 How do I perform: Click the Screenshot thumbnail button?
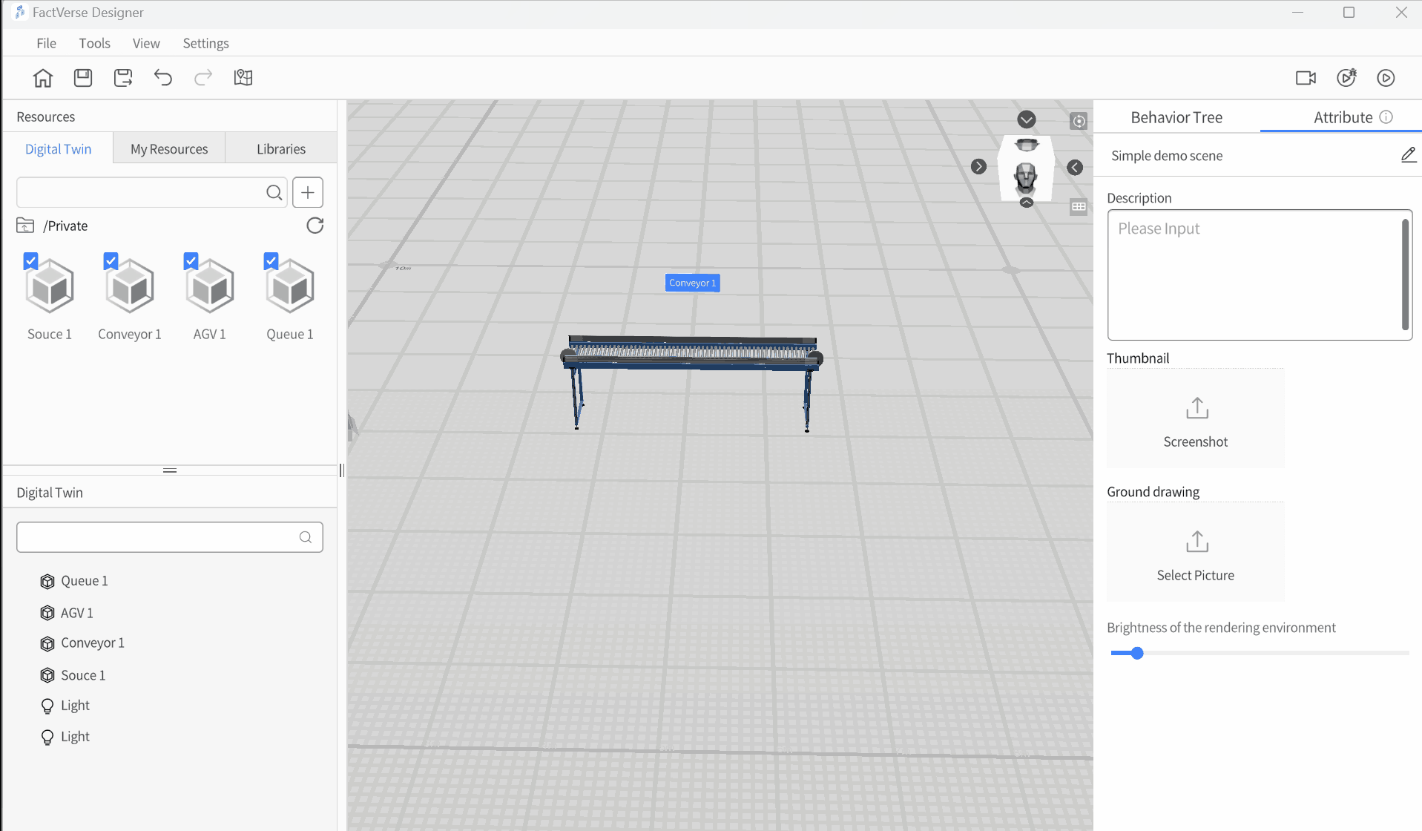[x=1195, y=420]
